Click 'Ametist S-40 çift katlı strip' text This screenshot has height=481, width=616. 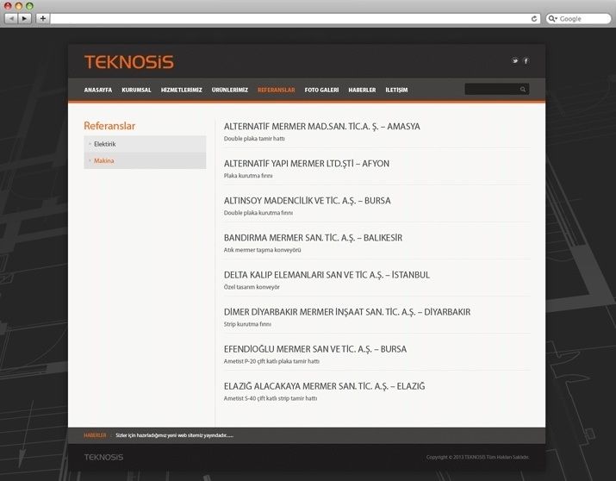pos(271,398)
